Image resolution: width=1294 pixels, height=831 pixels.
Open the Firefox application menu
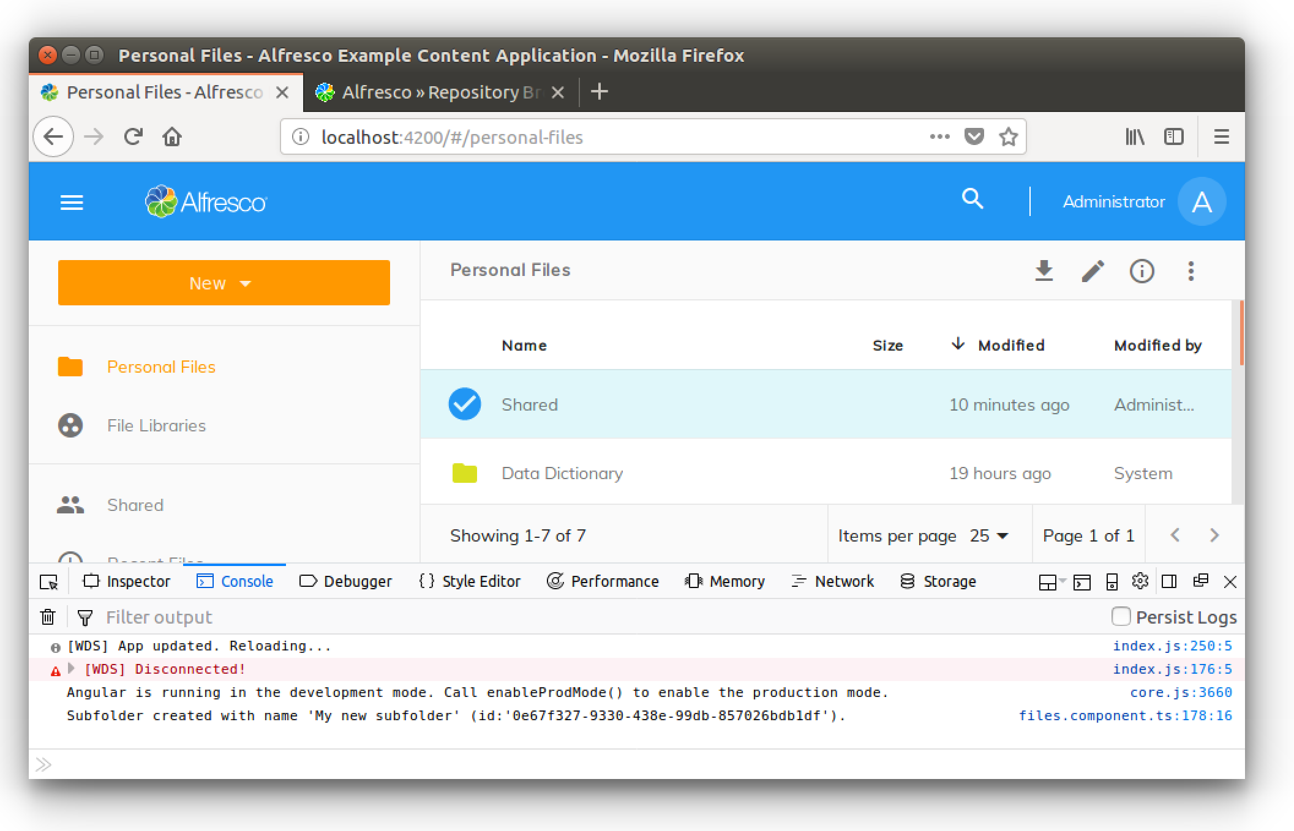1222,136
